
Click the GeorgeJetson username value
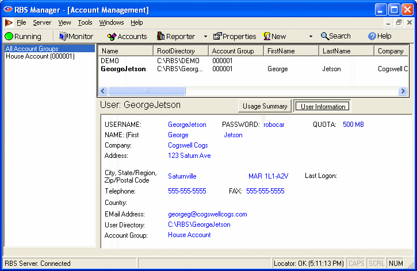tap(187, 125)
